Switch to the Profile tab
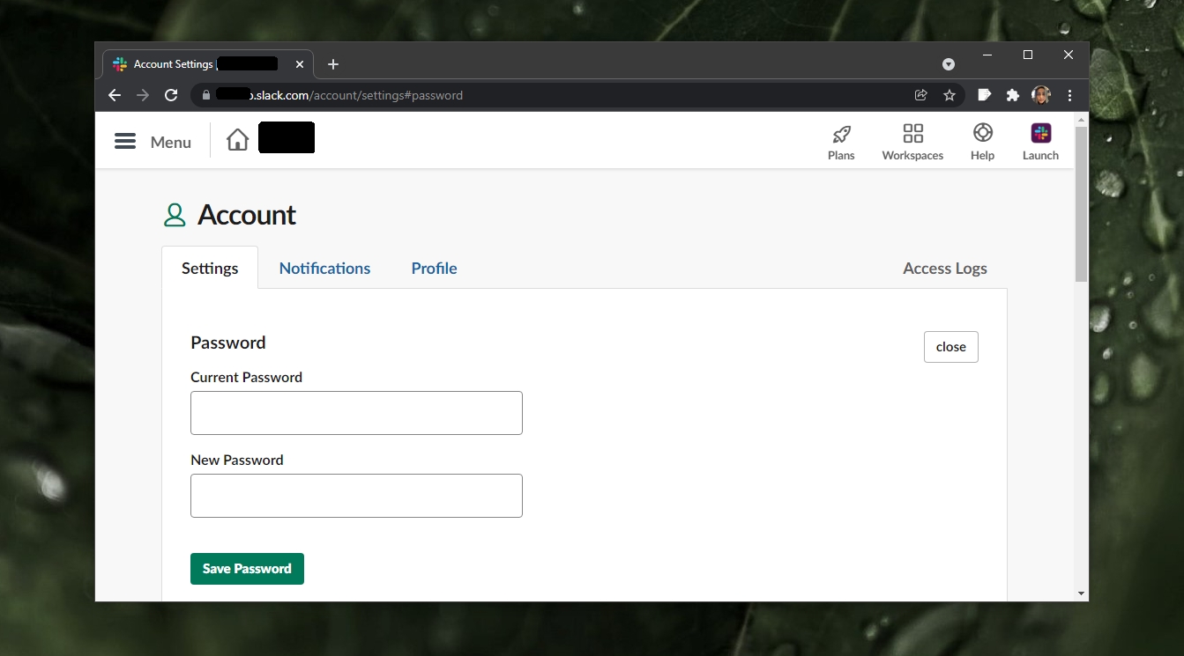This screenshot has height=656, width=1184. (x=434, y=269)
